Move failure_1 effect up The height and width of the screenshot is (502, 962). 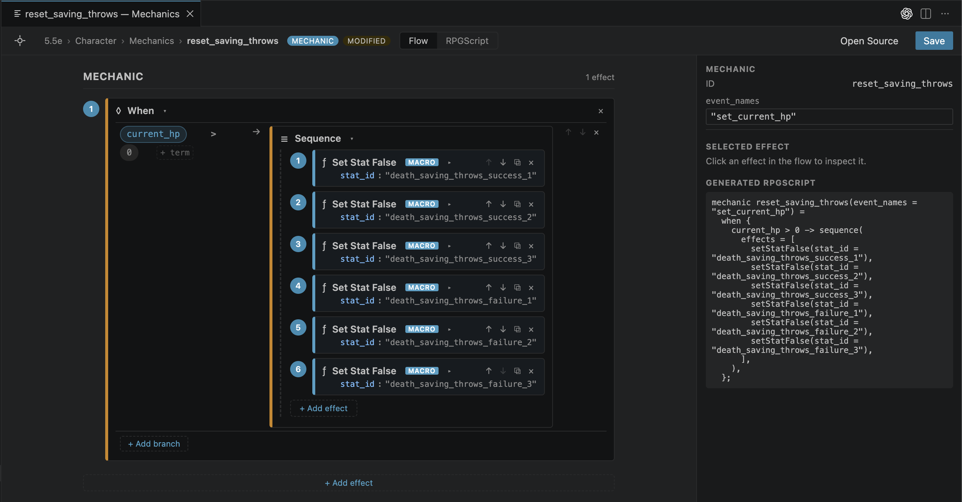click(489, 288)
